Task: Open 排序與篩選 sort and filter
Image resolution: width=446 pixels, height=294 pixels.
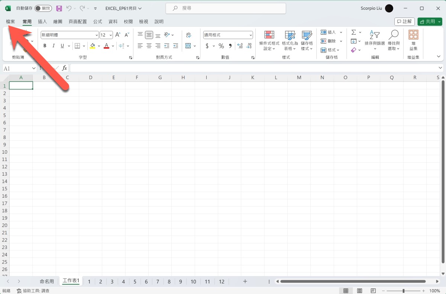Action: coord(374,40)
